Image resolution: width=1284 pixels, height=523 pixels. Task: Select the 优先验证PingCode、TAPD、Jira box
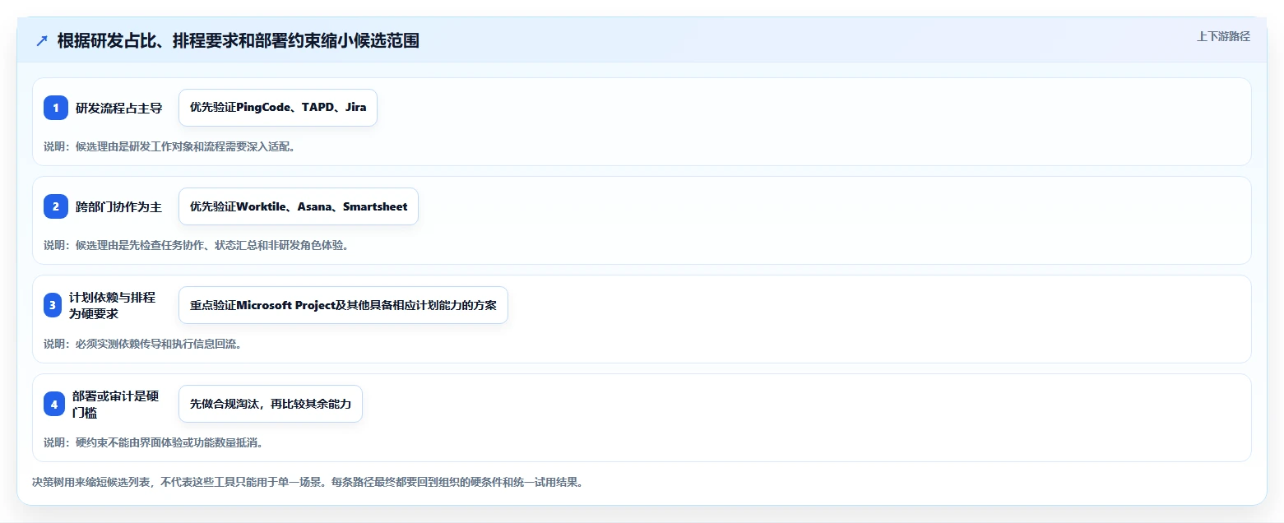(278, 108)
